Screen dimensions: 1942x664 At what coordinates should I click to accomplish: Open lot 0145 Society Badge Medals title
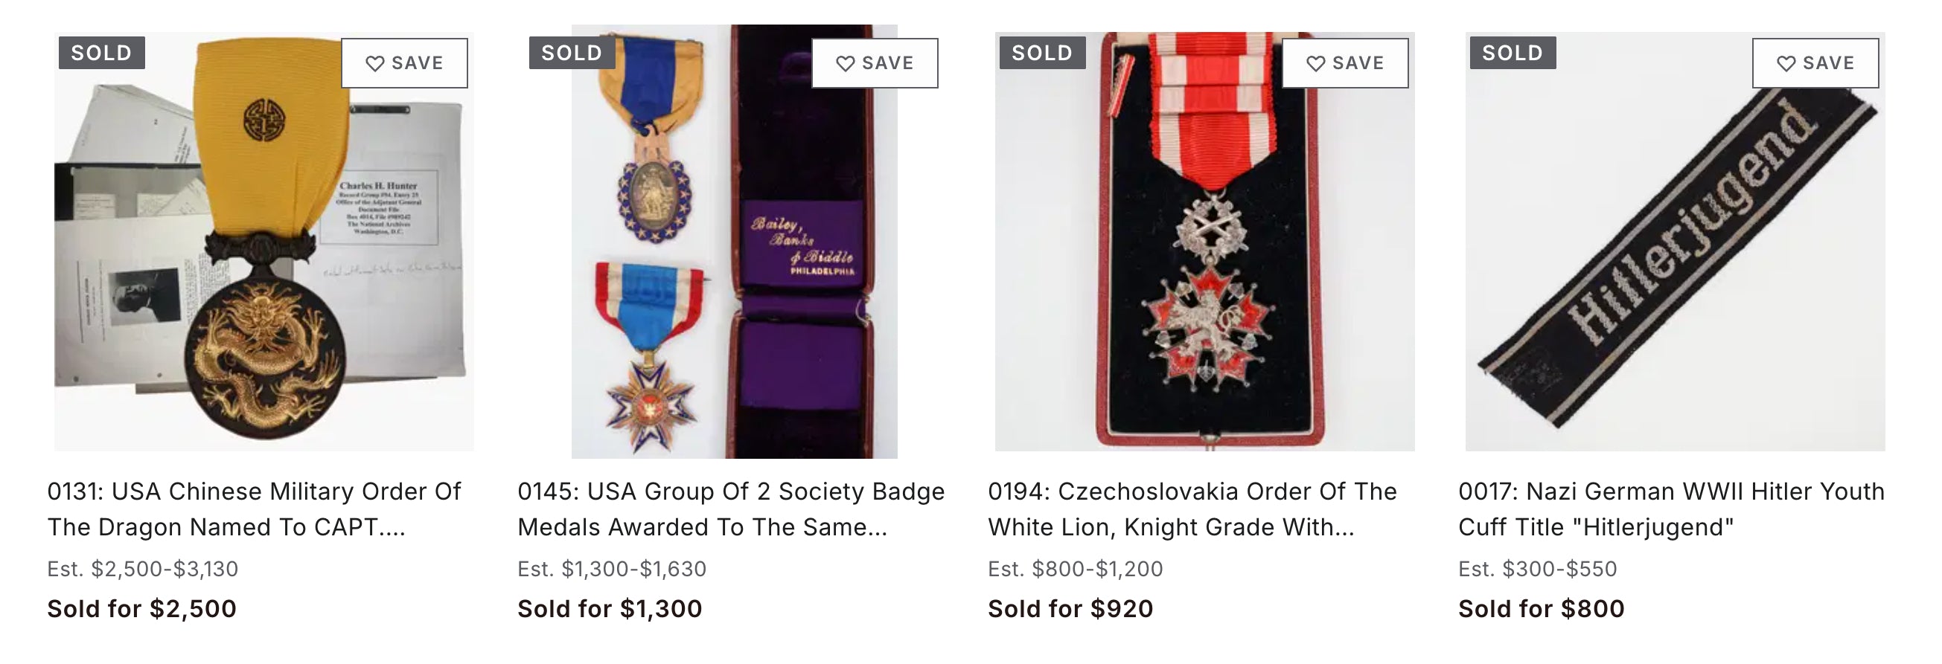[730, 509]
